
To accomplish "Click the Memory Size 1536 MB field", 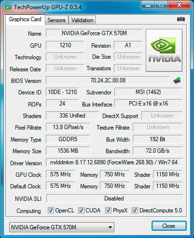I will (68, 151).
